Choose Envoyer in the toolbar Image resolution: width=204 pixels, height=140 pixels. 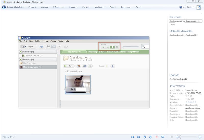click(x=86, y=7)
